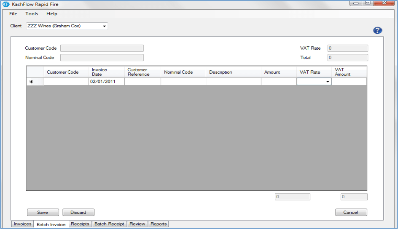Click the Amount column header

pos(272,72)
